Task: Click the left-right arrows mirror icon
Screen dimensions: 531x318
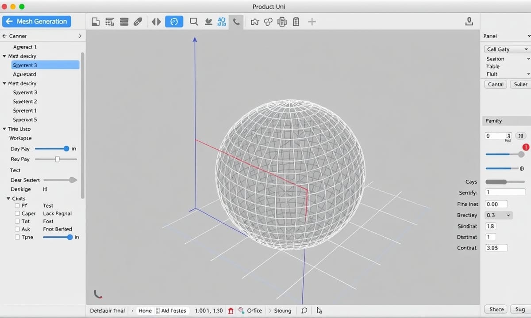Action: 156,22
